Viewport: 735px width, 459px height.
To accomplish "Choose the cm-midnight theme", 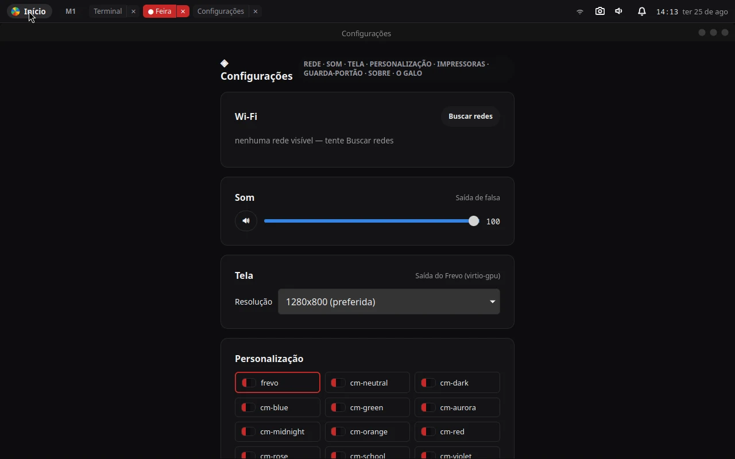I will coord(277,431).
